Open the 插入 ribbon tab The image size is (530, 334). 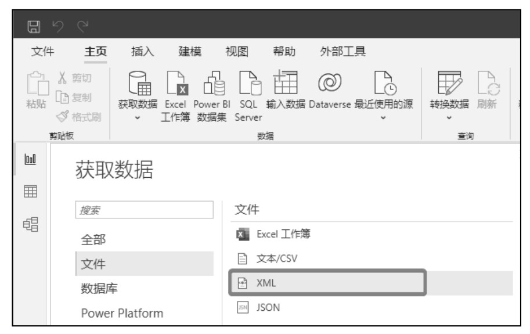[143, 51]
